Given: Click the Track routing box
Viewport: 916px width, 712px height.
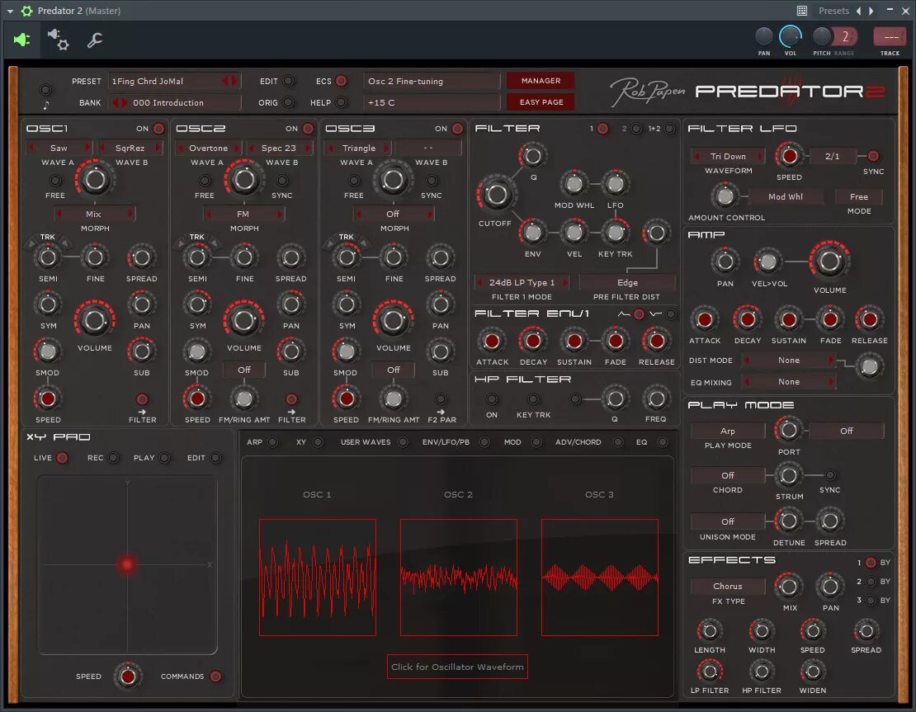Looking at the screenshot, I should point(890,37).
